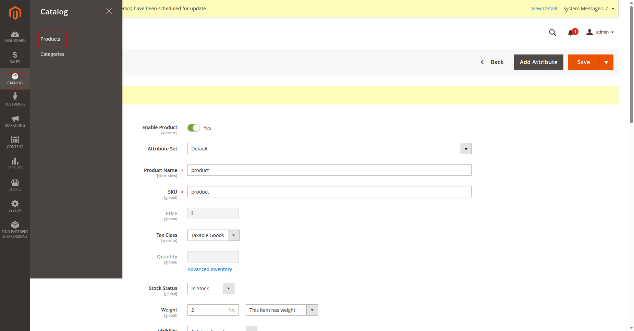Open the View Details link
This screenshot has width=634, height=331.
545,9
